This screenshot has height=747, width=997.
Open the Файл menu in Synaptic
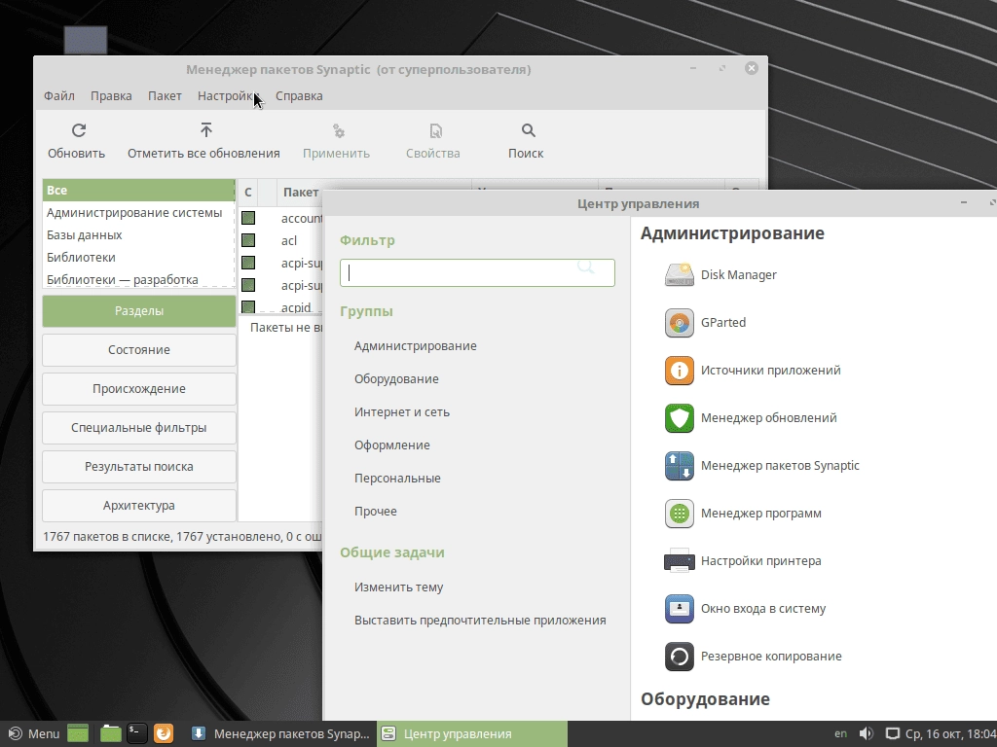pyautogui.click(x=59, y=96)
